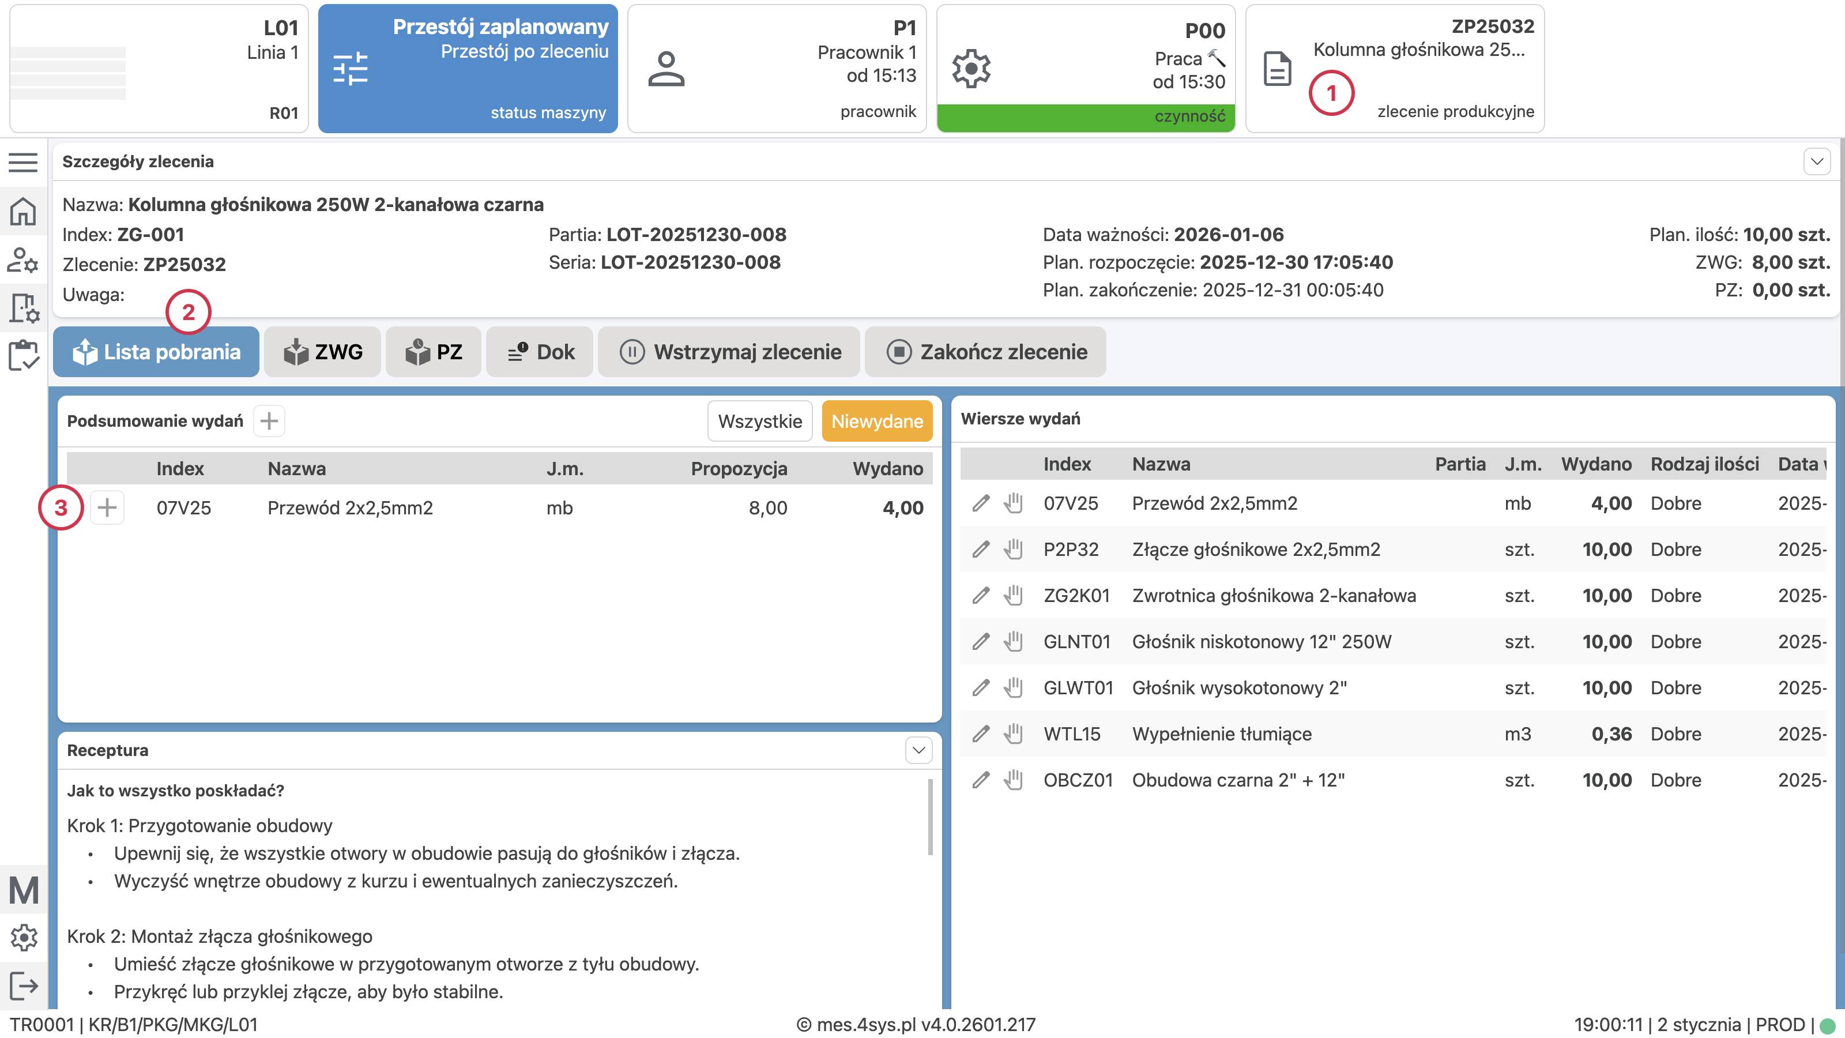Switch to the ZWG tab
The height and width of the screenshot is (1038, 1845).
(322, 352)
